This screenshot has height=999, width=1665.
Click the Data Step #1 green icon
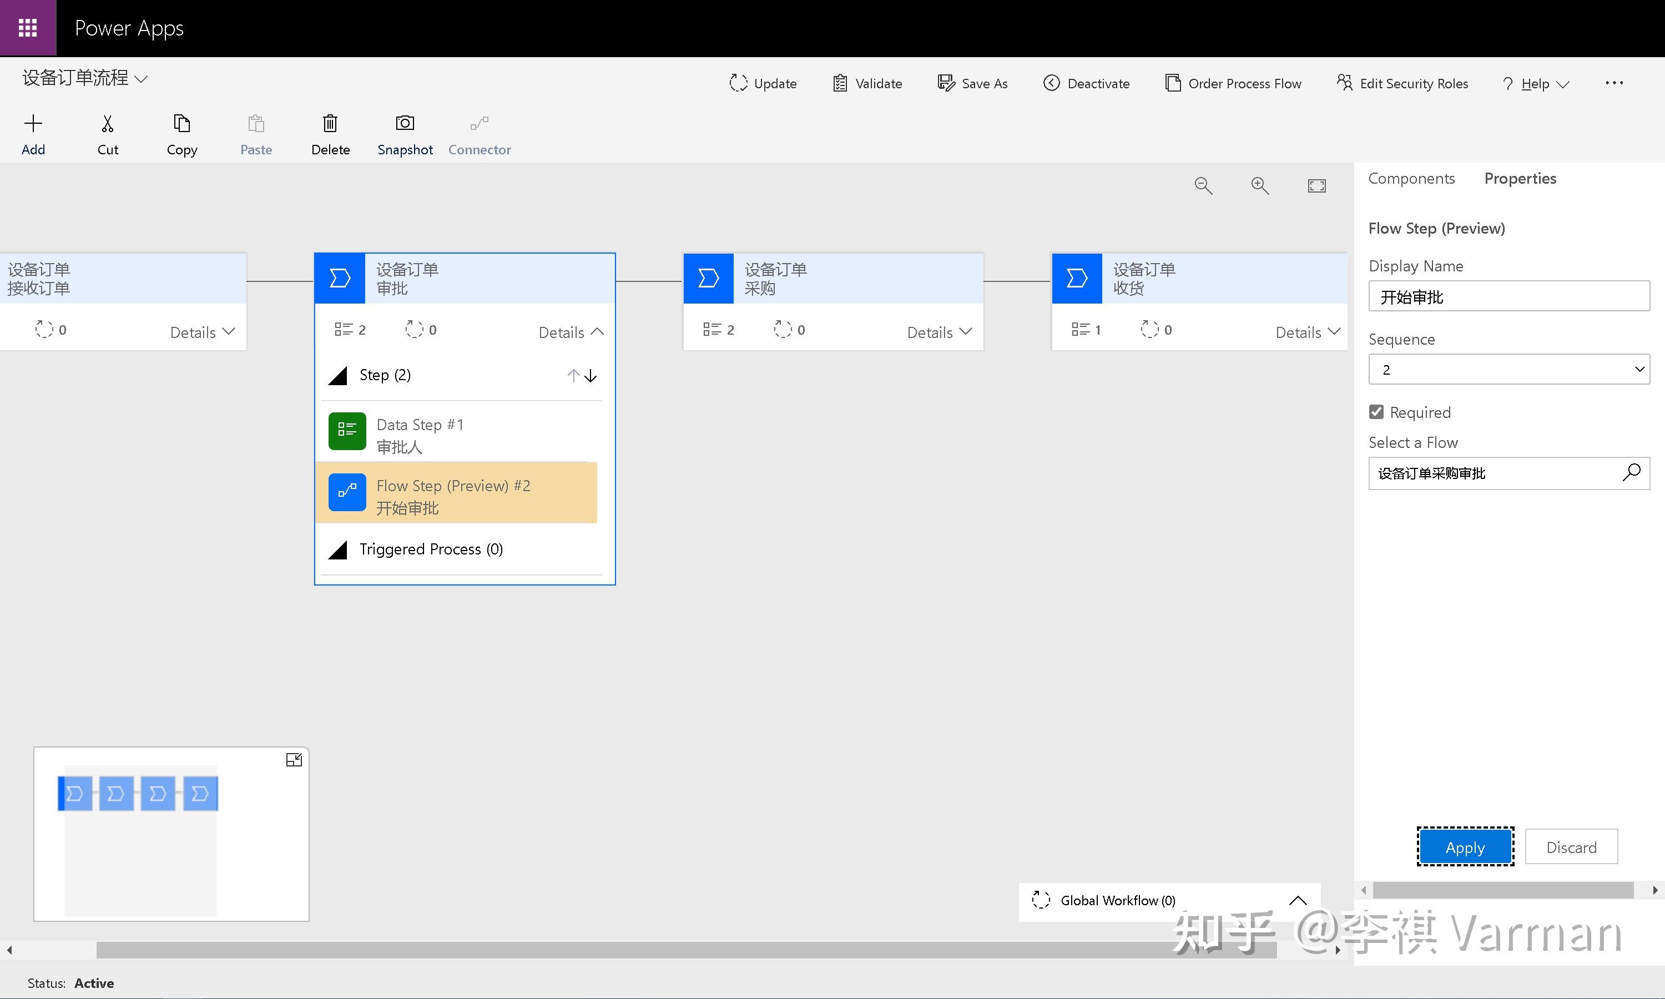pos(347,431)
